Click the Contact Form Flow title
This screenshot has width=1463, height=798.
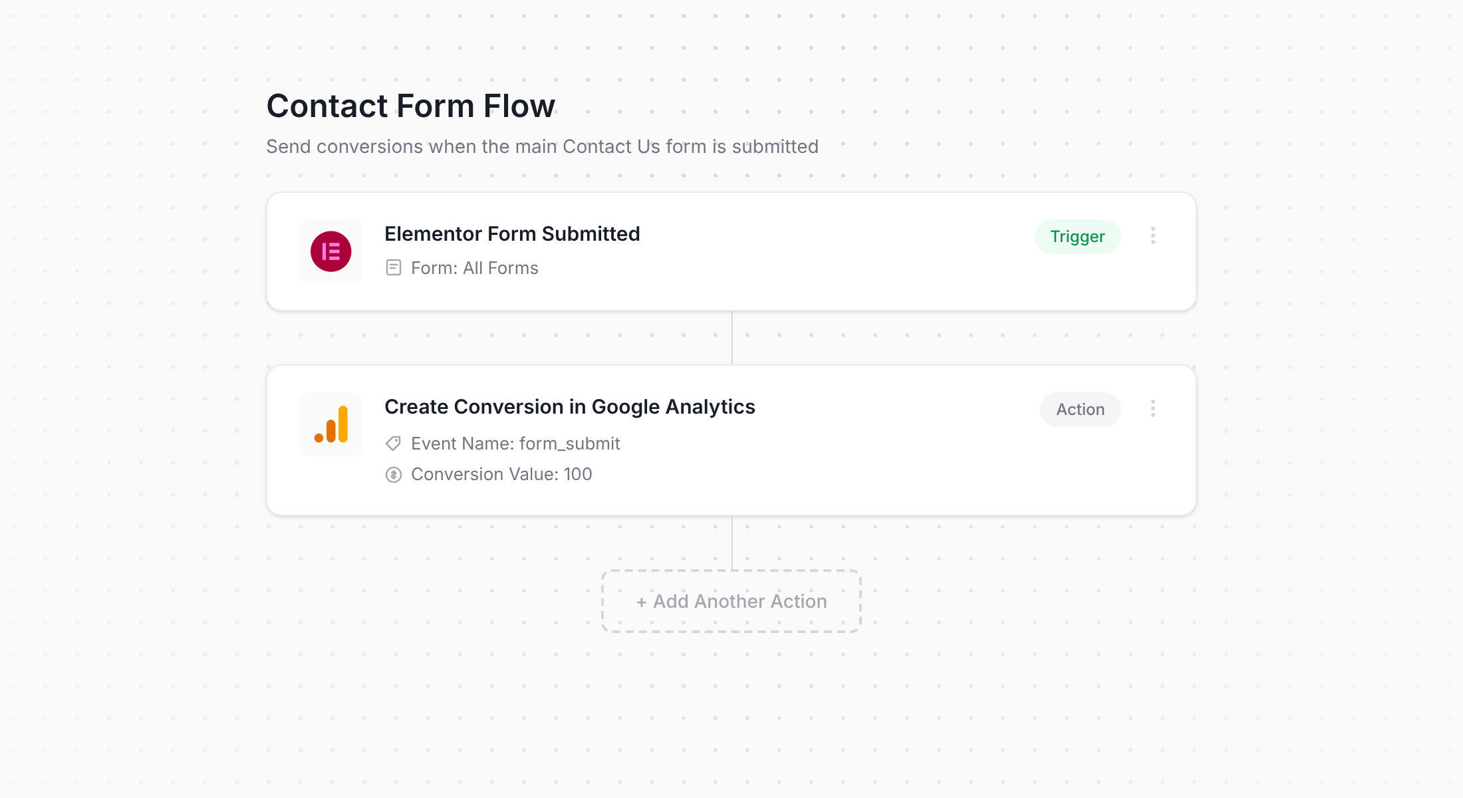[x=410, y=105]
